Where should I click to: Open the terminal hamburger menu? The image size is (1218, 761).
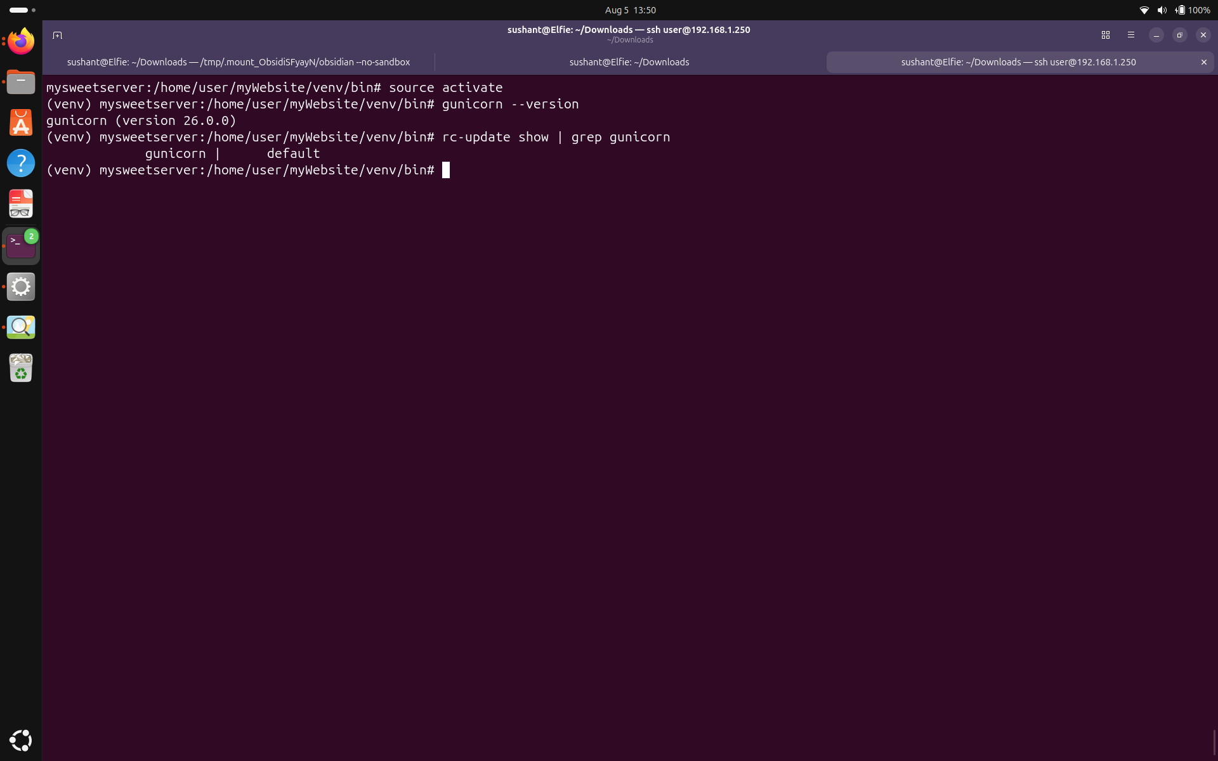pos(1130,35)
